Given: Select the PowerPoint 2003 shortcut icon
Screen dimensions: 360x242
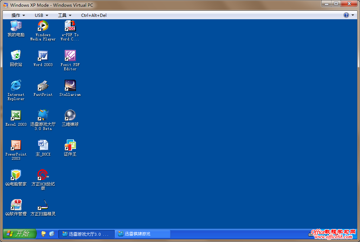Looking at the screenshot, I should pyautogui.click(x=16, y=150).
